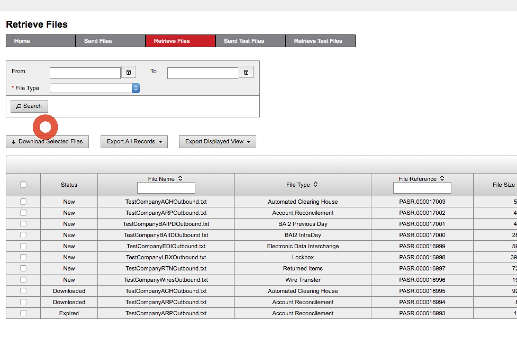Click the download arrow on Download Selected Files
Screen dimensions: 517x363
[x=13, y=141]
